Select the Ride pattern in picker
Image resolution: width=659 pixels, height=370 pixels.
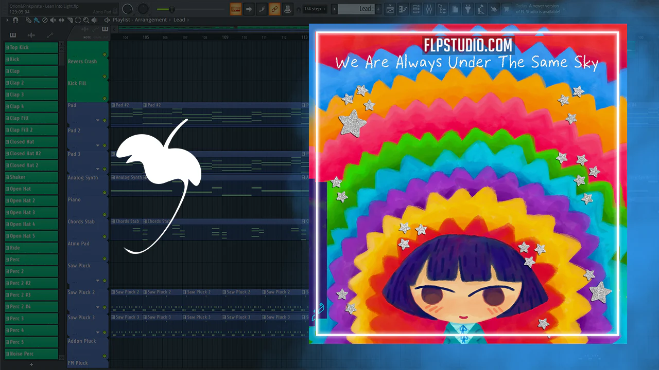(x=31, y=248)
